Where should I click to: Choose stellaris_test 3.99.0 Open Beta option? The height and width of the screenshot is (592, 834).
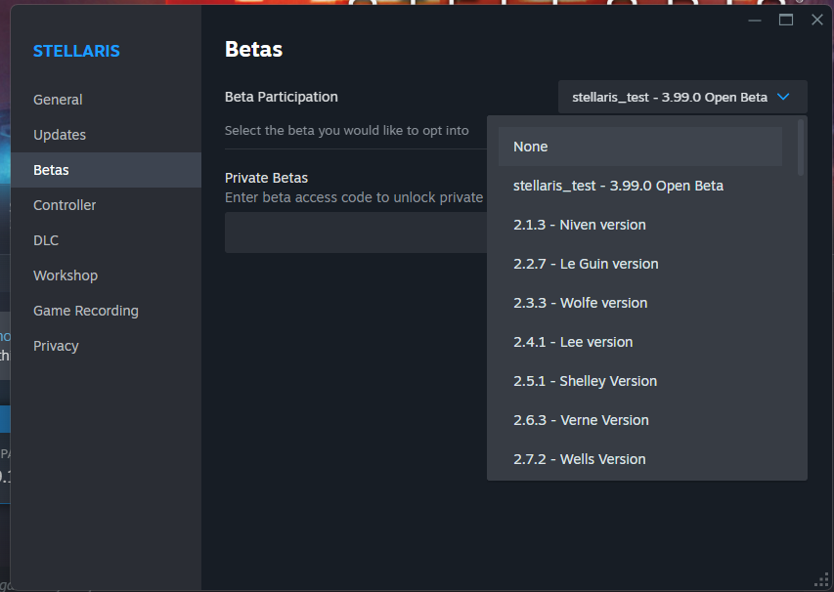tap(639, 186)
